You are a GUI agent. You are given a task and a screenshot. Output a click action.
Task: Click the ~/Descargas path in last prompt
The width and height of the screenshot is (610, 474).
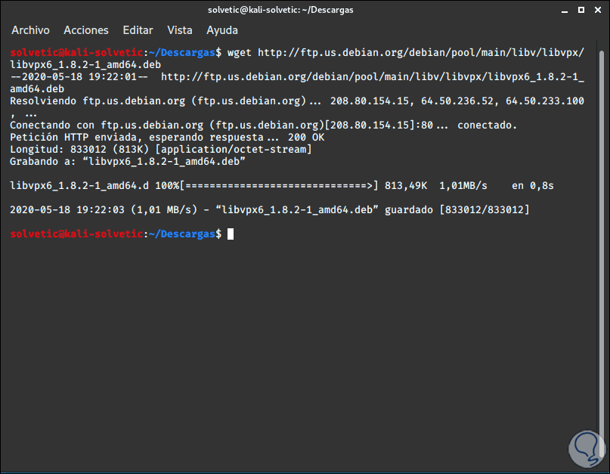coord(181,234)
